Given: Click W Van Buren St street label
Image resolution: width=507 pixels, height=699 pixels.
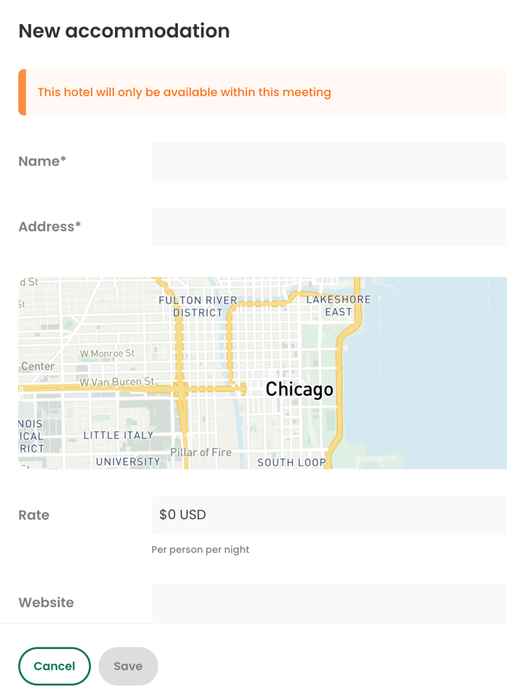Looking at the screenshot, I should (117, 382).
